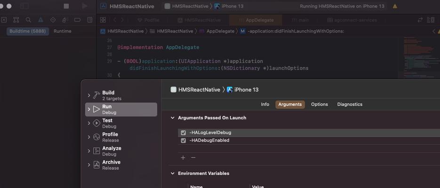Viewport: 440px width, 188px height.
Task: Click the Running HMSReactNative activity status
Action: [342, 6]
